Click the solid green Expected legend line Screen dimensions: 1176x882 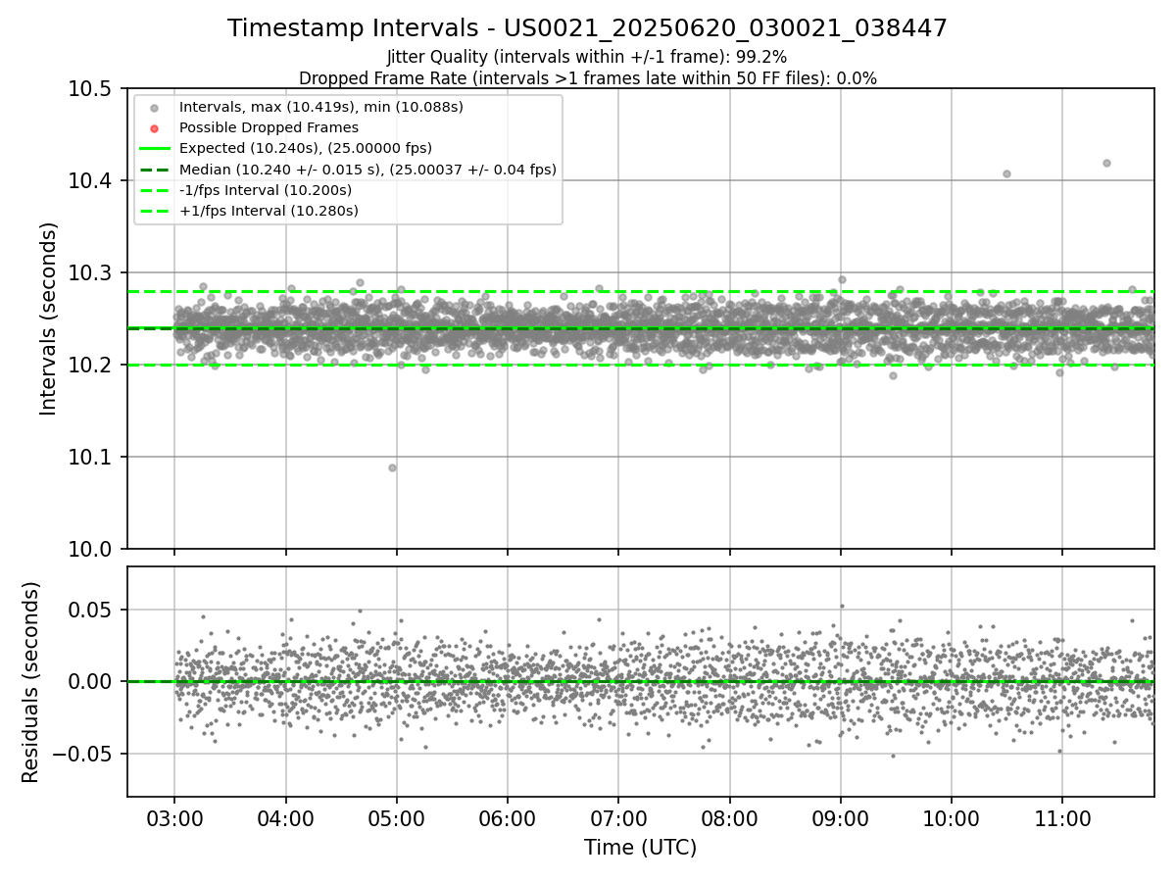click(153, 149)
